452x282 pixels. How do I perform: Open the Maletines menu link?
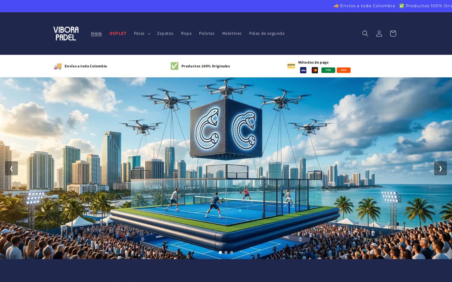click(x=232, y=34)
